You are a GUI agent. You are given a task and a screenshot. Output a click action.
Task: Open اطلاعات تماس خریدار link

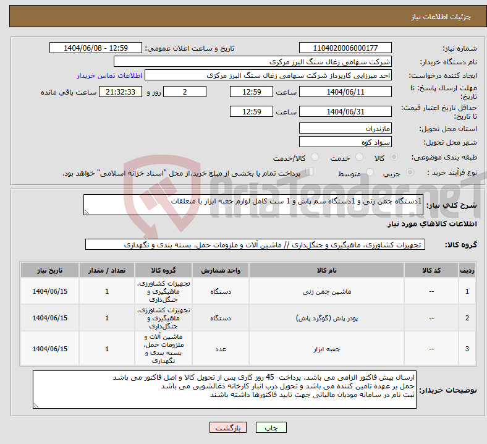(109, 75)
